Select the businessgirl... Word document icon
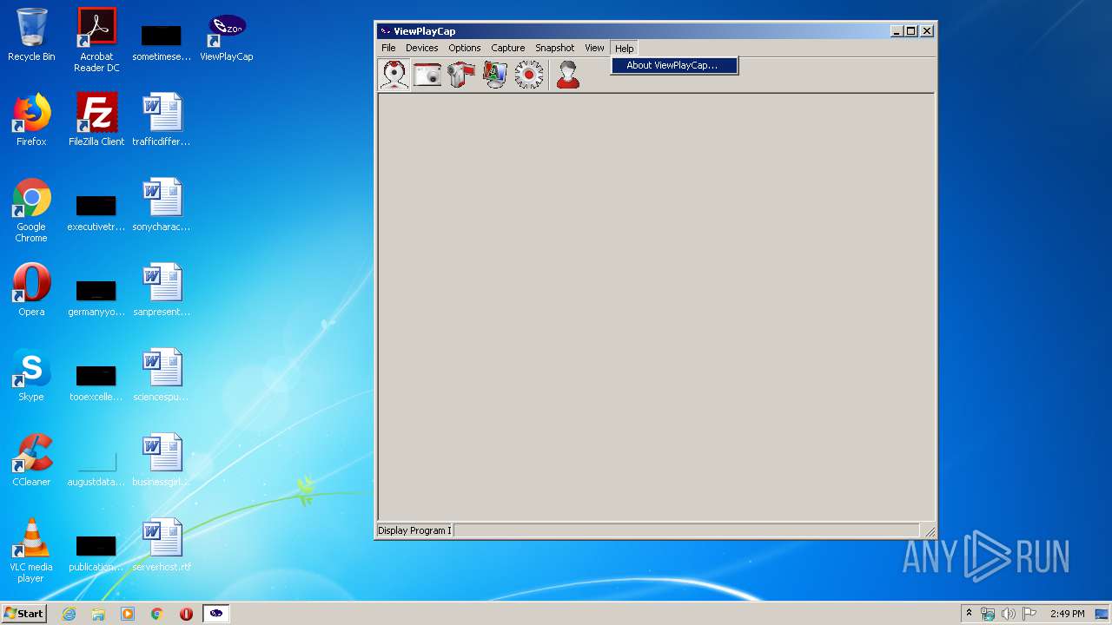 162,460
